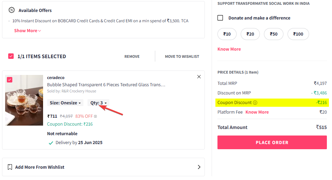Open the Size: Onesize dropdown
The image size is (332, 180).
click(65, 103)
